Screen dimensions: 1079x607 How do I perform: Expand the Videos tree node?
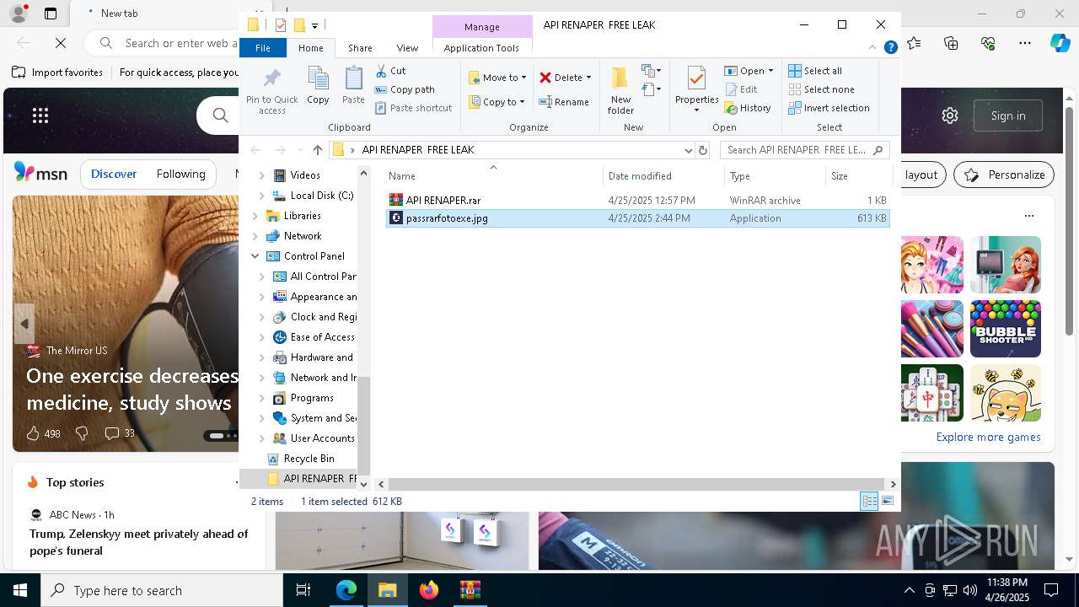coord(261,175)
